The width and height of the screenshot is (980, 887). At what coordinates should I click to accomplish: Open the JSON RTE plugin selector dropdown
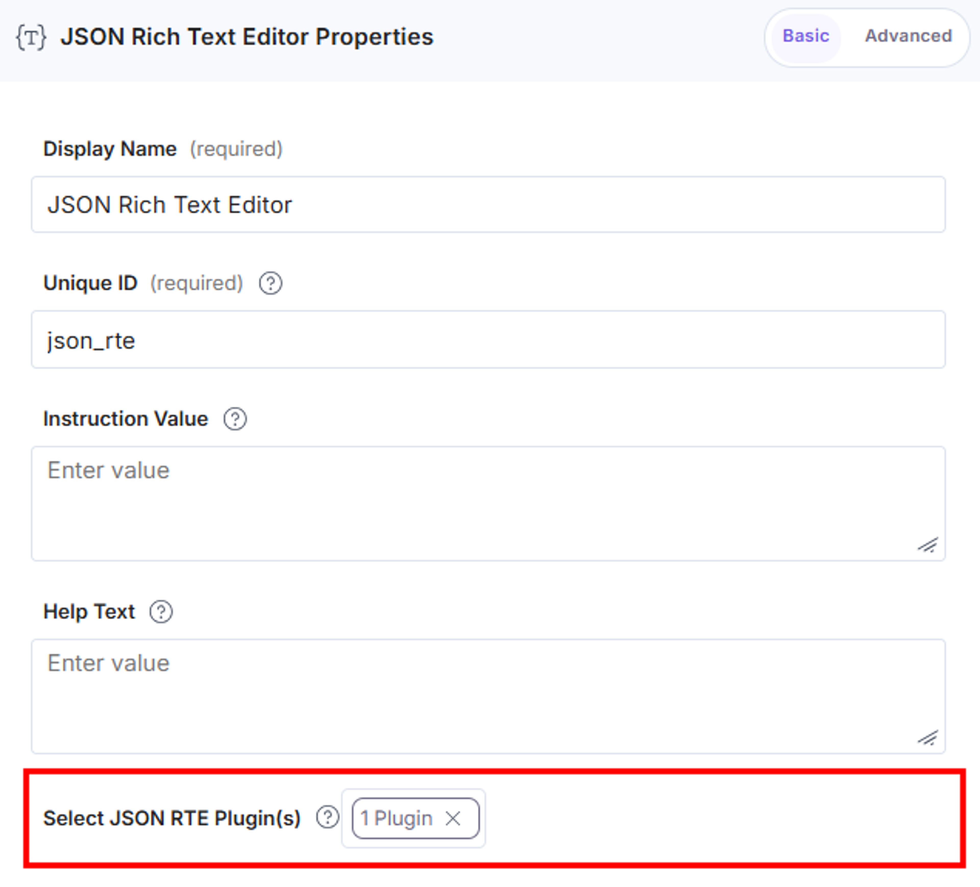pos(414,818)
